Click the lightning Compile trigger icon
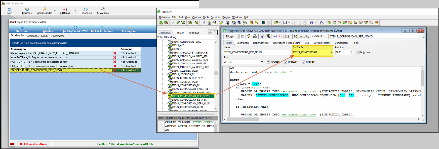Image resolution: width=439 pixels, height=149 pixels. [249, 36]
